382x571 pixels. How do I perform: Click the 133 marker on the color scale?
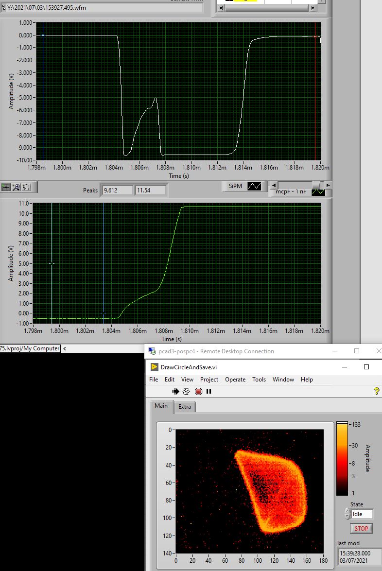(x=356, y=425)
